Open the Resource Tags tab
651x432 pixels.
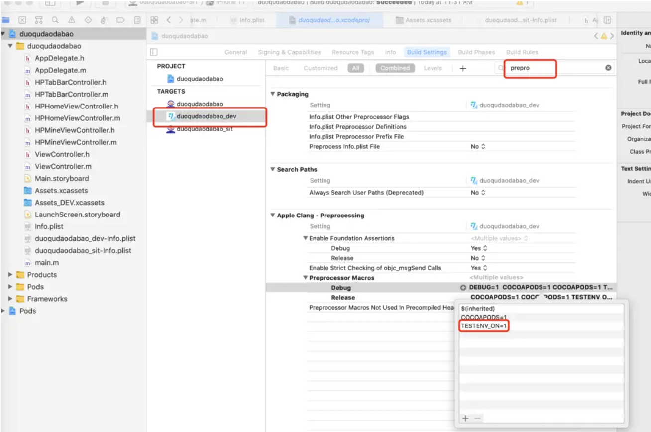tap(353, 52)
